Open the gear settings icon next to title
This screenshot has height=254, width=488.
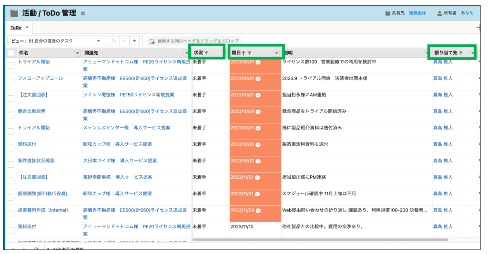click(x=83, y=13)
